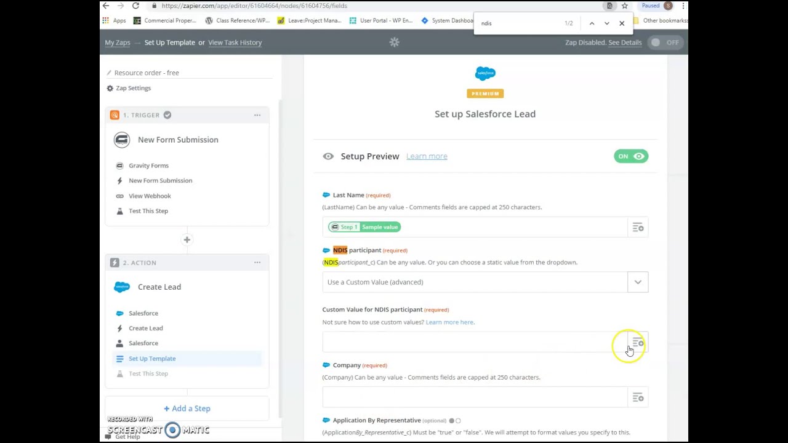Open action step options menu
The height and width of the screenshot is (443, 788).
click(257, 263)
